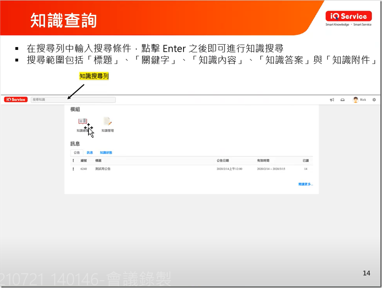
Task: Click the megaphone announcements icon
Action: 332,100
